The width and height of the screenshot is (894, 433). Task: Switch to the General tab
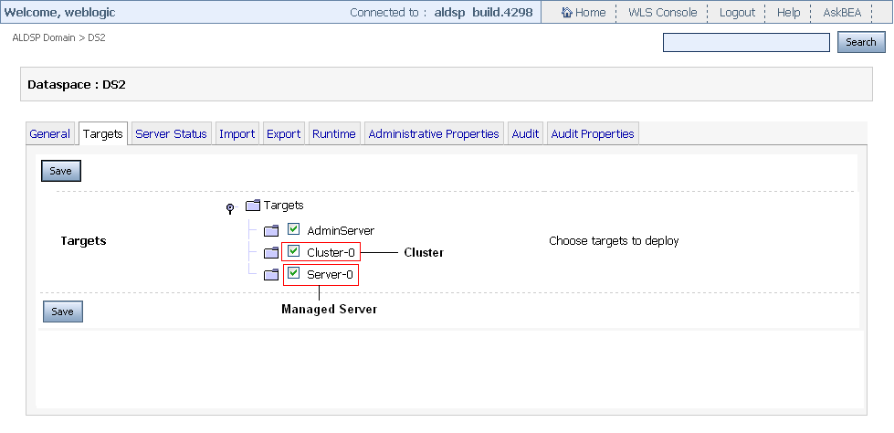[49, 133]
